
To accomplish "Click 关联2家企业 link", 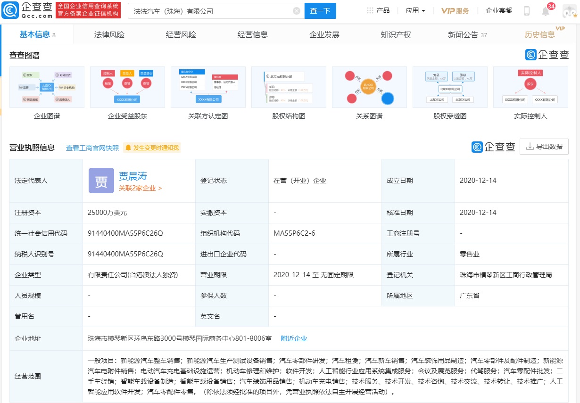I will 140,188.
